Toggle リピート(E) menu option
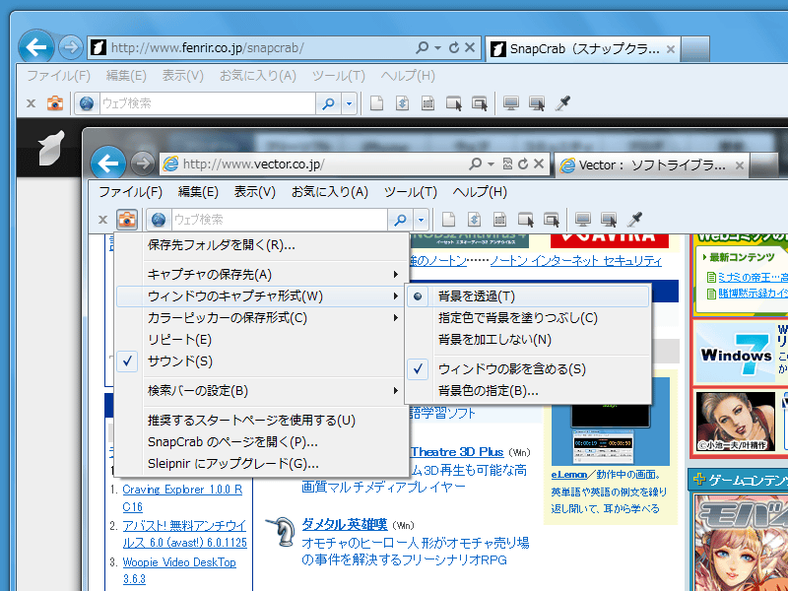 260,339
